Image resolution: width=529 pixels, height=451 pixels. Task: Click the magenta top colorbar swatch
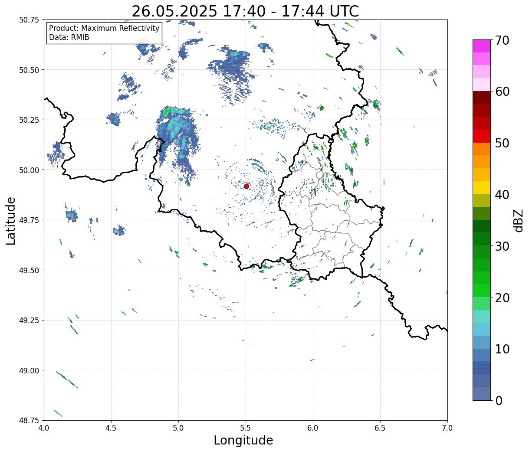coord(482,46)
